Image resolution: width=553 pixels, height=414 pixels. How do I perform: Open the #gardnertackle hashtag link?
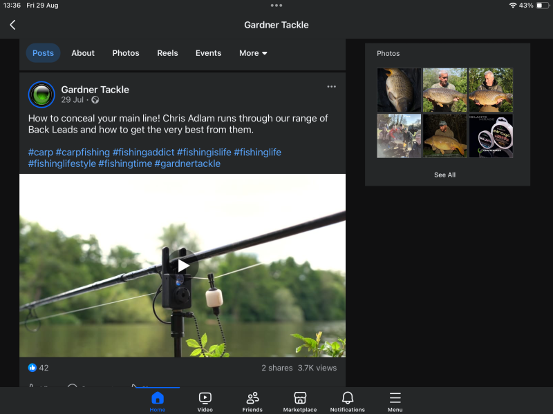[x=187, y=164]
